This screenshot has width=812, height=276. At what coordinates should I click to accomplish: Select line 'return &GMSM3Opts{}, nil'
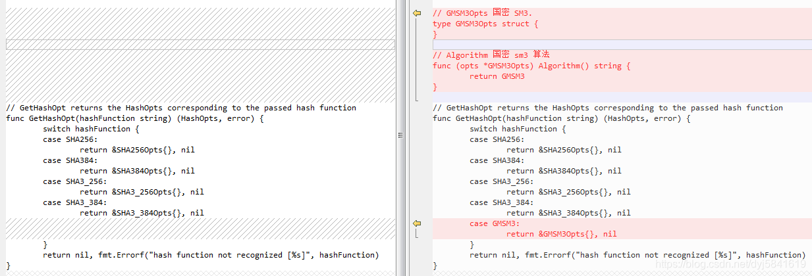[562, 234]
